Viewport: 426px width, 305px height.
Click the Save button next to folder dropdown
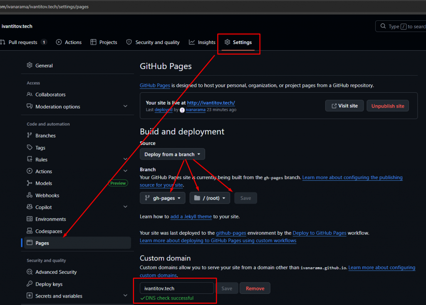tap(245, 198)
